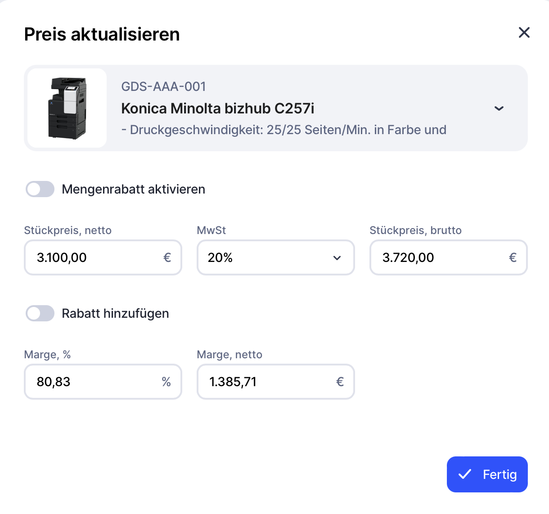549x514 pixels.
Task: Click the Konica Minolta printer thumbnail
Action: [x=67, y=108]
